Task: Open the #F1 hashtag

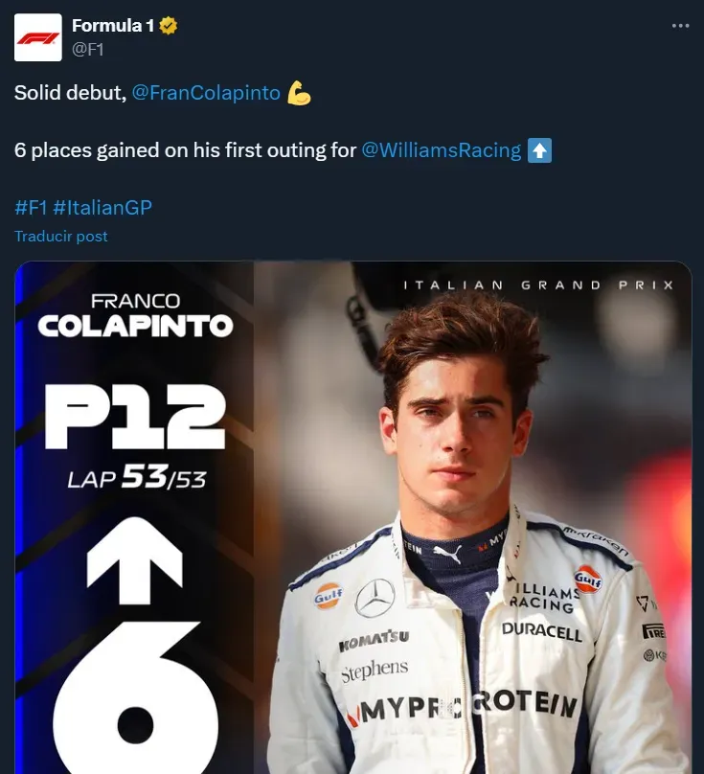Action: coord(31,208)
